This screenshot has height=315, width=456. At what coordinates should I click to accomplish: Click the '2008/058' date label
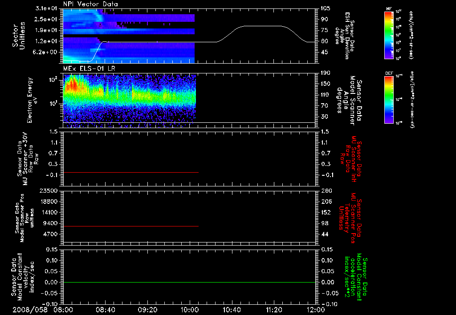[x=30, y=310]
